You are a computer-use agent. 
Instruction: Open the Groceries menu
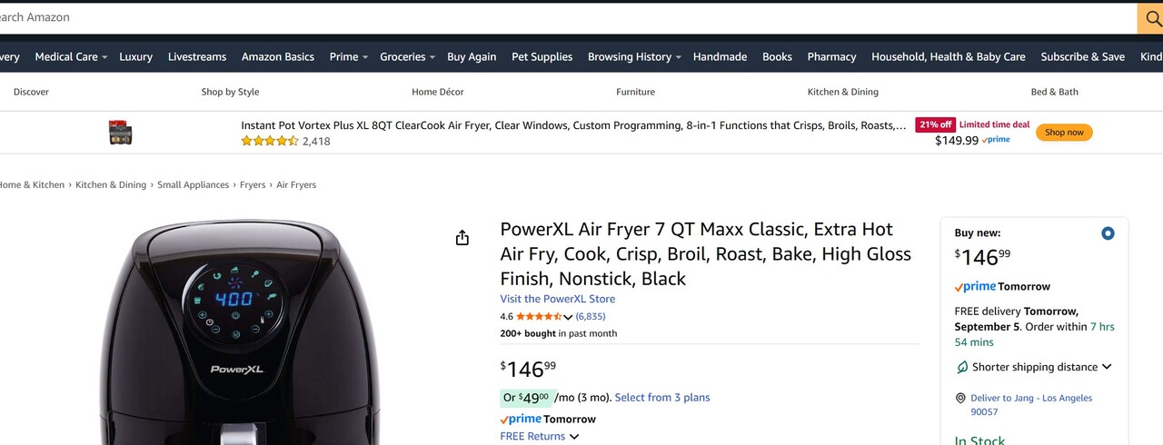407,56
